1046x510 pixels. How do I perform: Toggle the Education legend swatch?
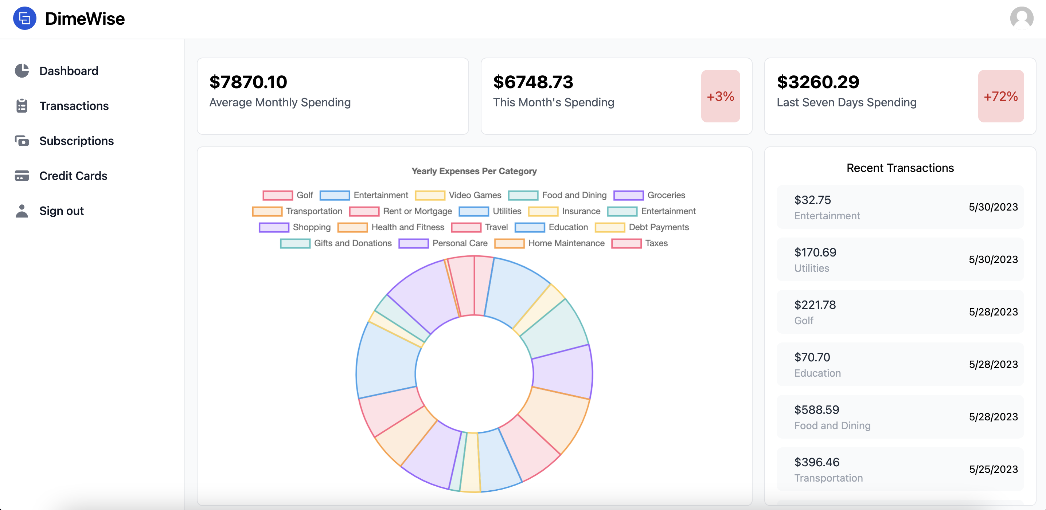[530, 227]
